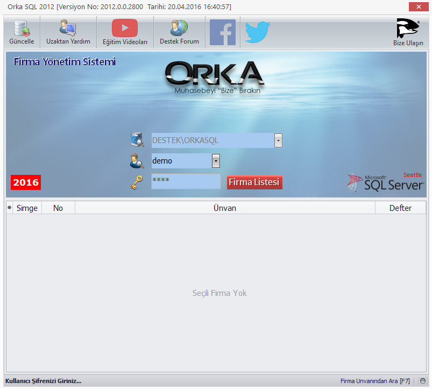Click the Microsoft SQL Server logo
Screen dimensions: 432x389
[x=385, y=182]
